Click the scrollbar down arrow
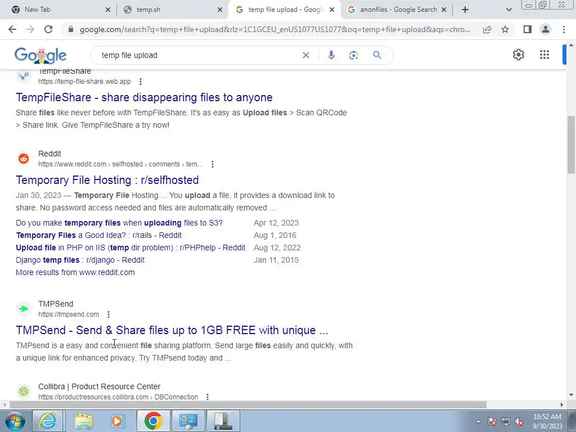This screenshot has height=432, width=576. pos(571,395)
